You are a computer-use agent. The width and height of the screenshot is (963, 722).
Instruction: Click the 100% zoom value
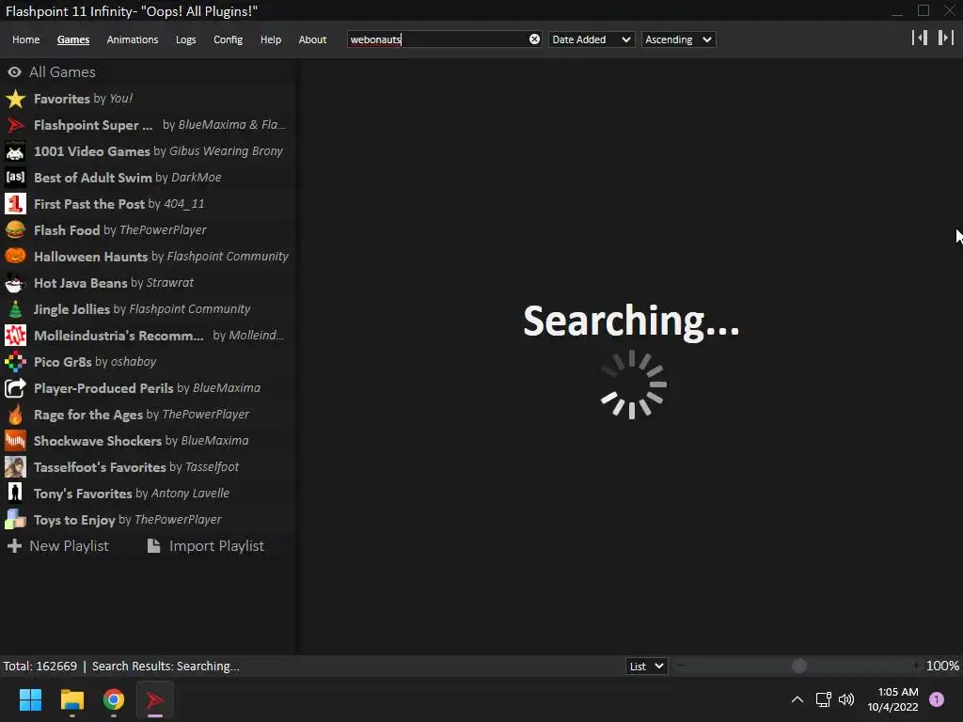(942, 667)
